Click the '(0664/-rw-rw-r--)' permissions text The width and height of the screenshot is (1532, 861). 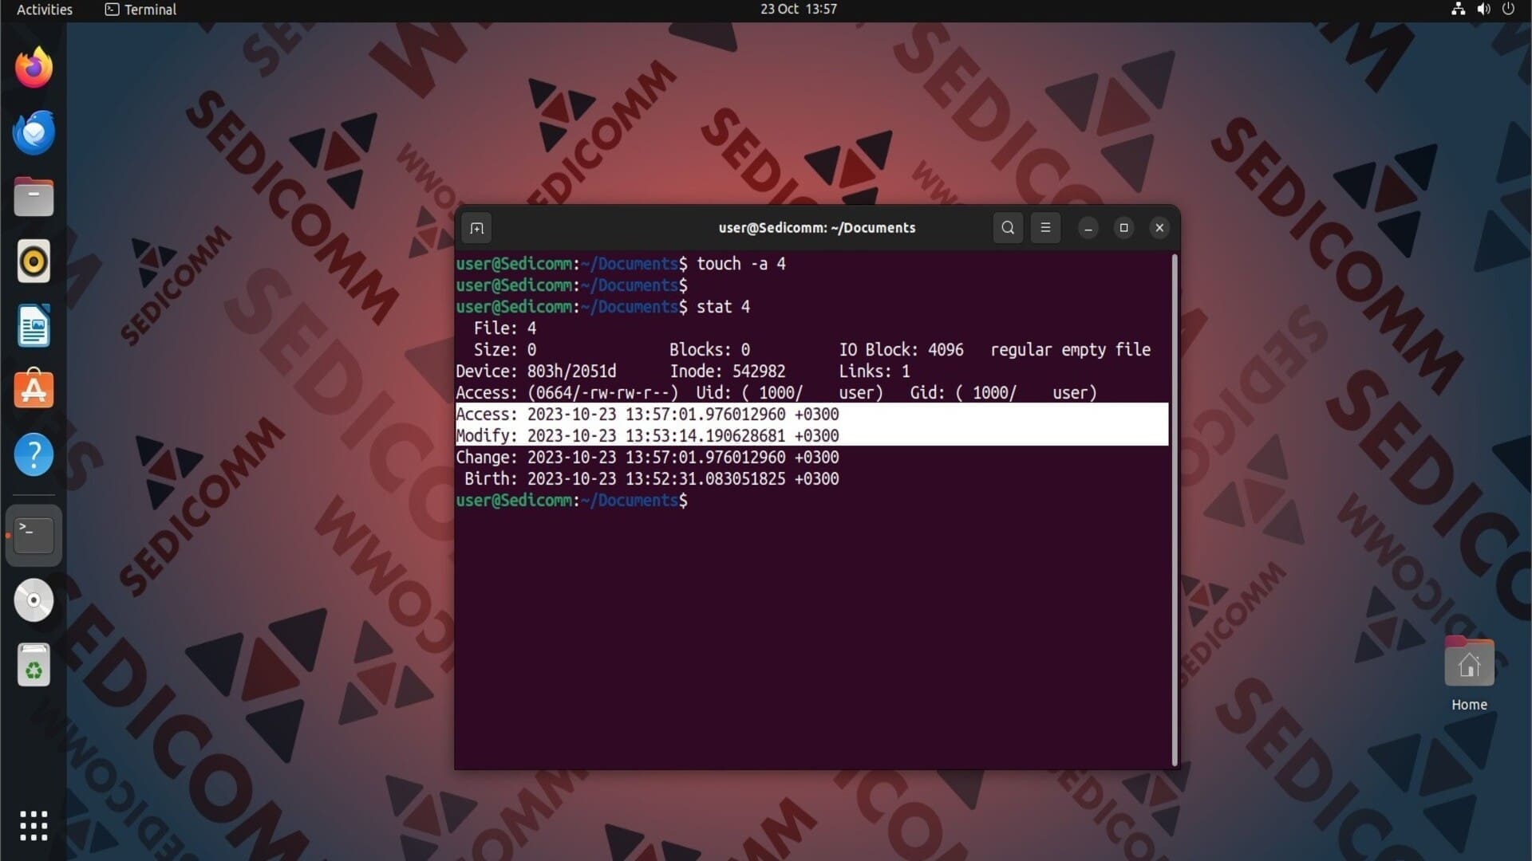coord(602,393)
